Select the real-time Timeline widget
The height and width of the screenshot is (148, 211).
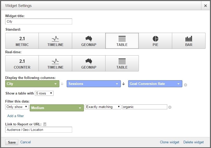point(55,64)
